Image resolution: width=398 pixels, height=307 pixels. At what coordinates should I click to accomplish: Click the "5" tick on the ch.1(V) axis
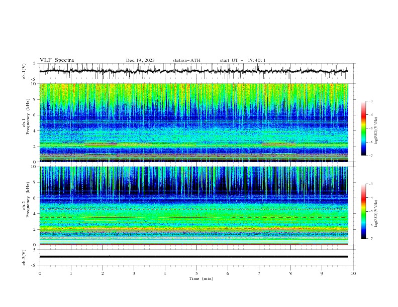[35, 64]
